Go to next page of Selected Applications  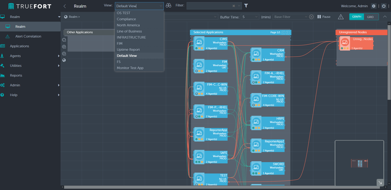tap(288, 32)
